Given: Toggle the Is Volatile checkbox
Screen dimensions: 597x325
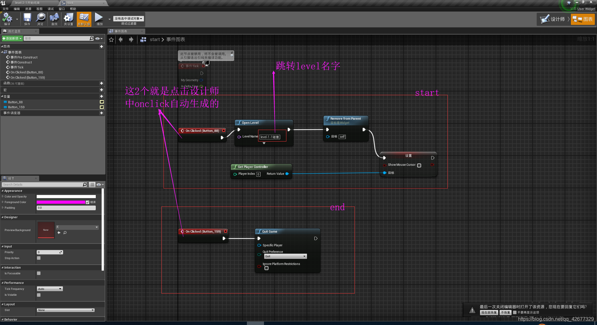Looking at the screenshot, I should click(39, 295).
